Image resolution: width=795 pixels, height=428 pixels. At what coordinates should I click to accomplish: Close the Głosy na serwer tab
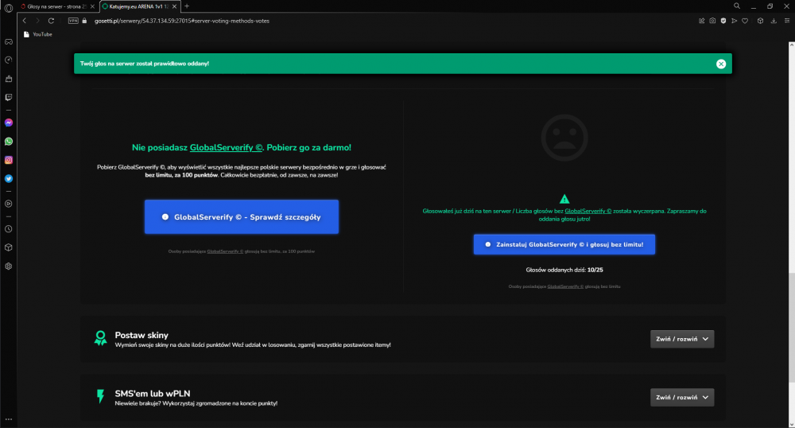tap(92, 6)
